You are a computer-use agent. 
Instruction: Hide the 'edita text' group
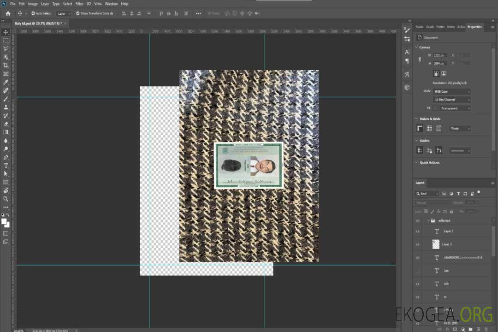418,221
